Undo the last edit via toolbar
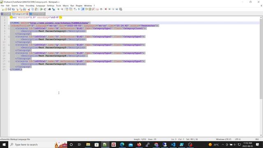 pyautogui.click(x=41, y=9)
